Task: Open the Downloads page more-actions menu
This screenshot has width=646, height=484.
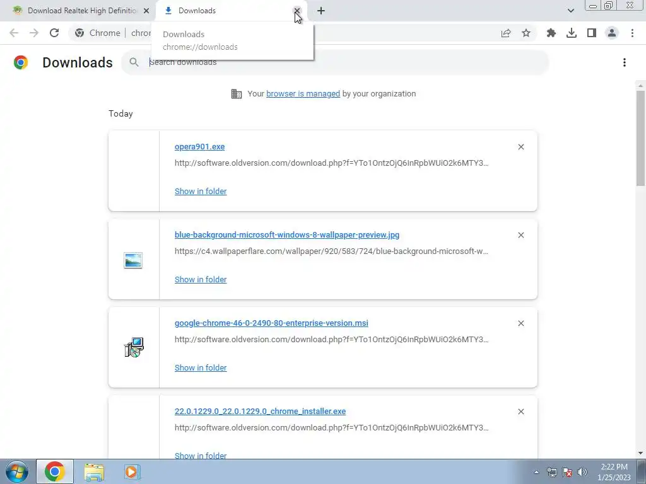Action: pos(625,62)
